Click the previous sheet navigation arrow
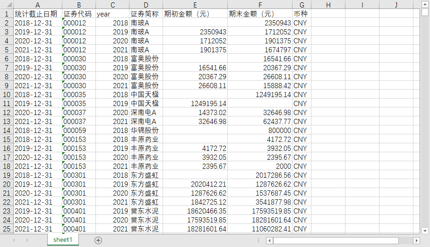This screenshot has width=430, height=247. pyautogui.click(x=14, y=240)
